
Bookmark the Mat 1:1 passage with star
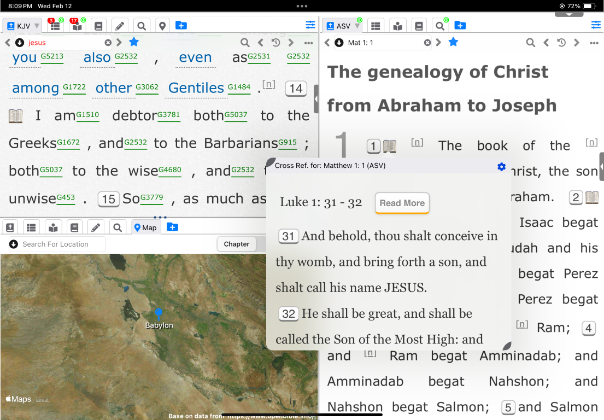coord(453,42)
